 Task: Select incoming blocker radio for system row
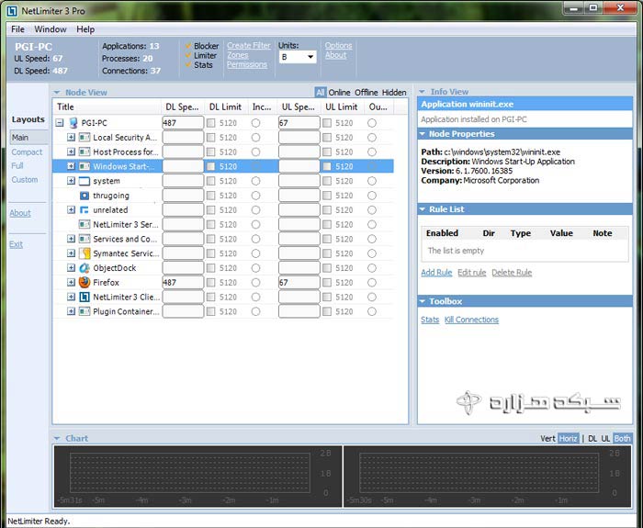(256, 181)
